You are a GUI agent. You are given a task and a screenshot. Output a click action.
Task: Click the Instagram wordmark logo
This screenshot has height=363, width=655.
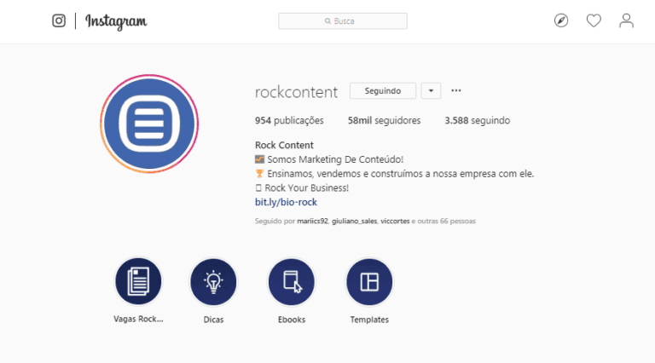(116, 21)
